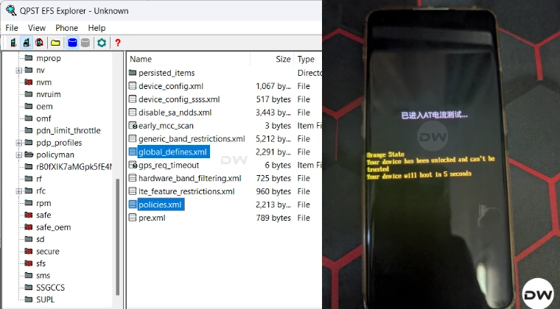Sort the file list by Name column

pos(141,59)
